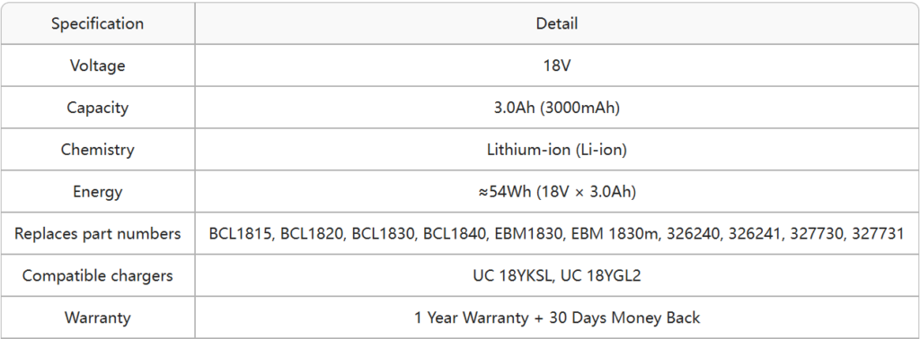Screen dimensions: 920x339
Task: Click the UC 18YKSL charger text
Action: (x=512, y=275)
